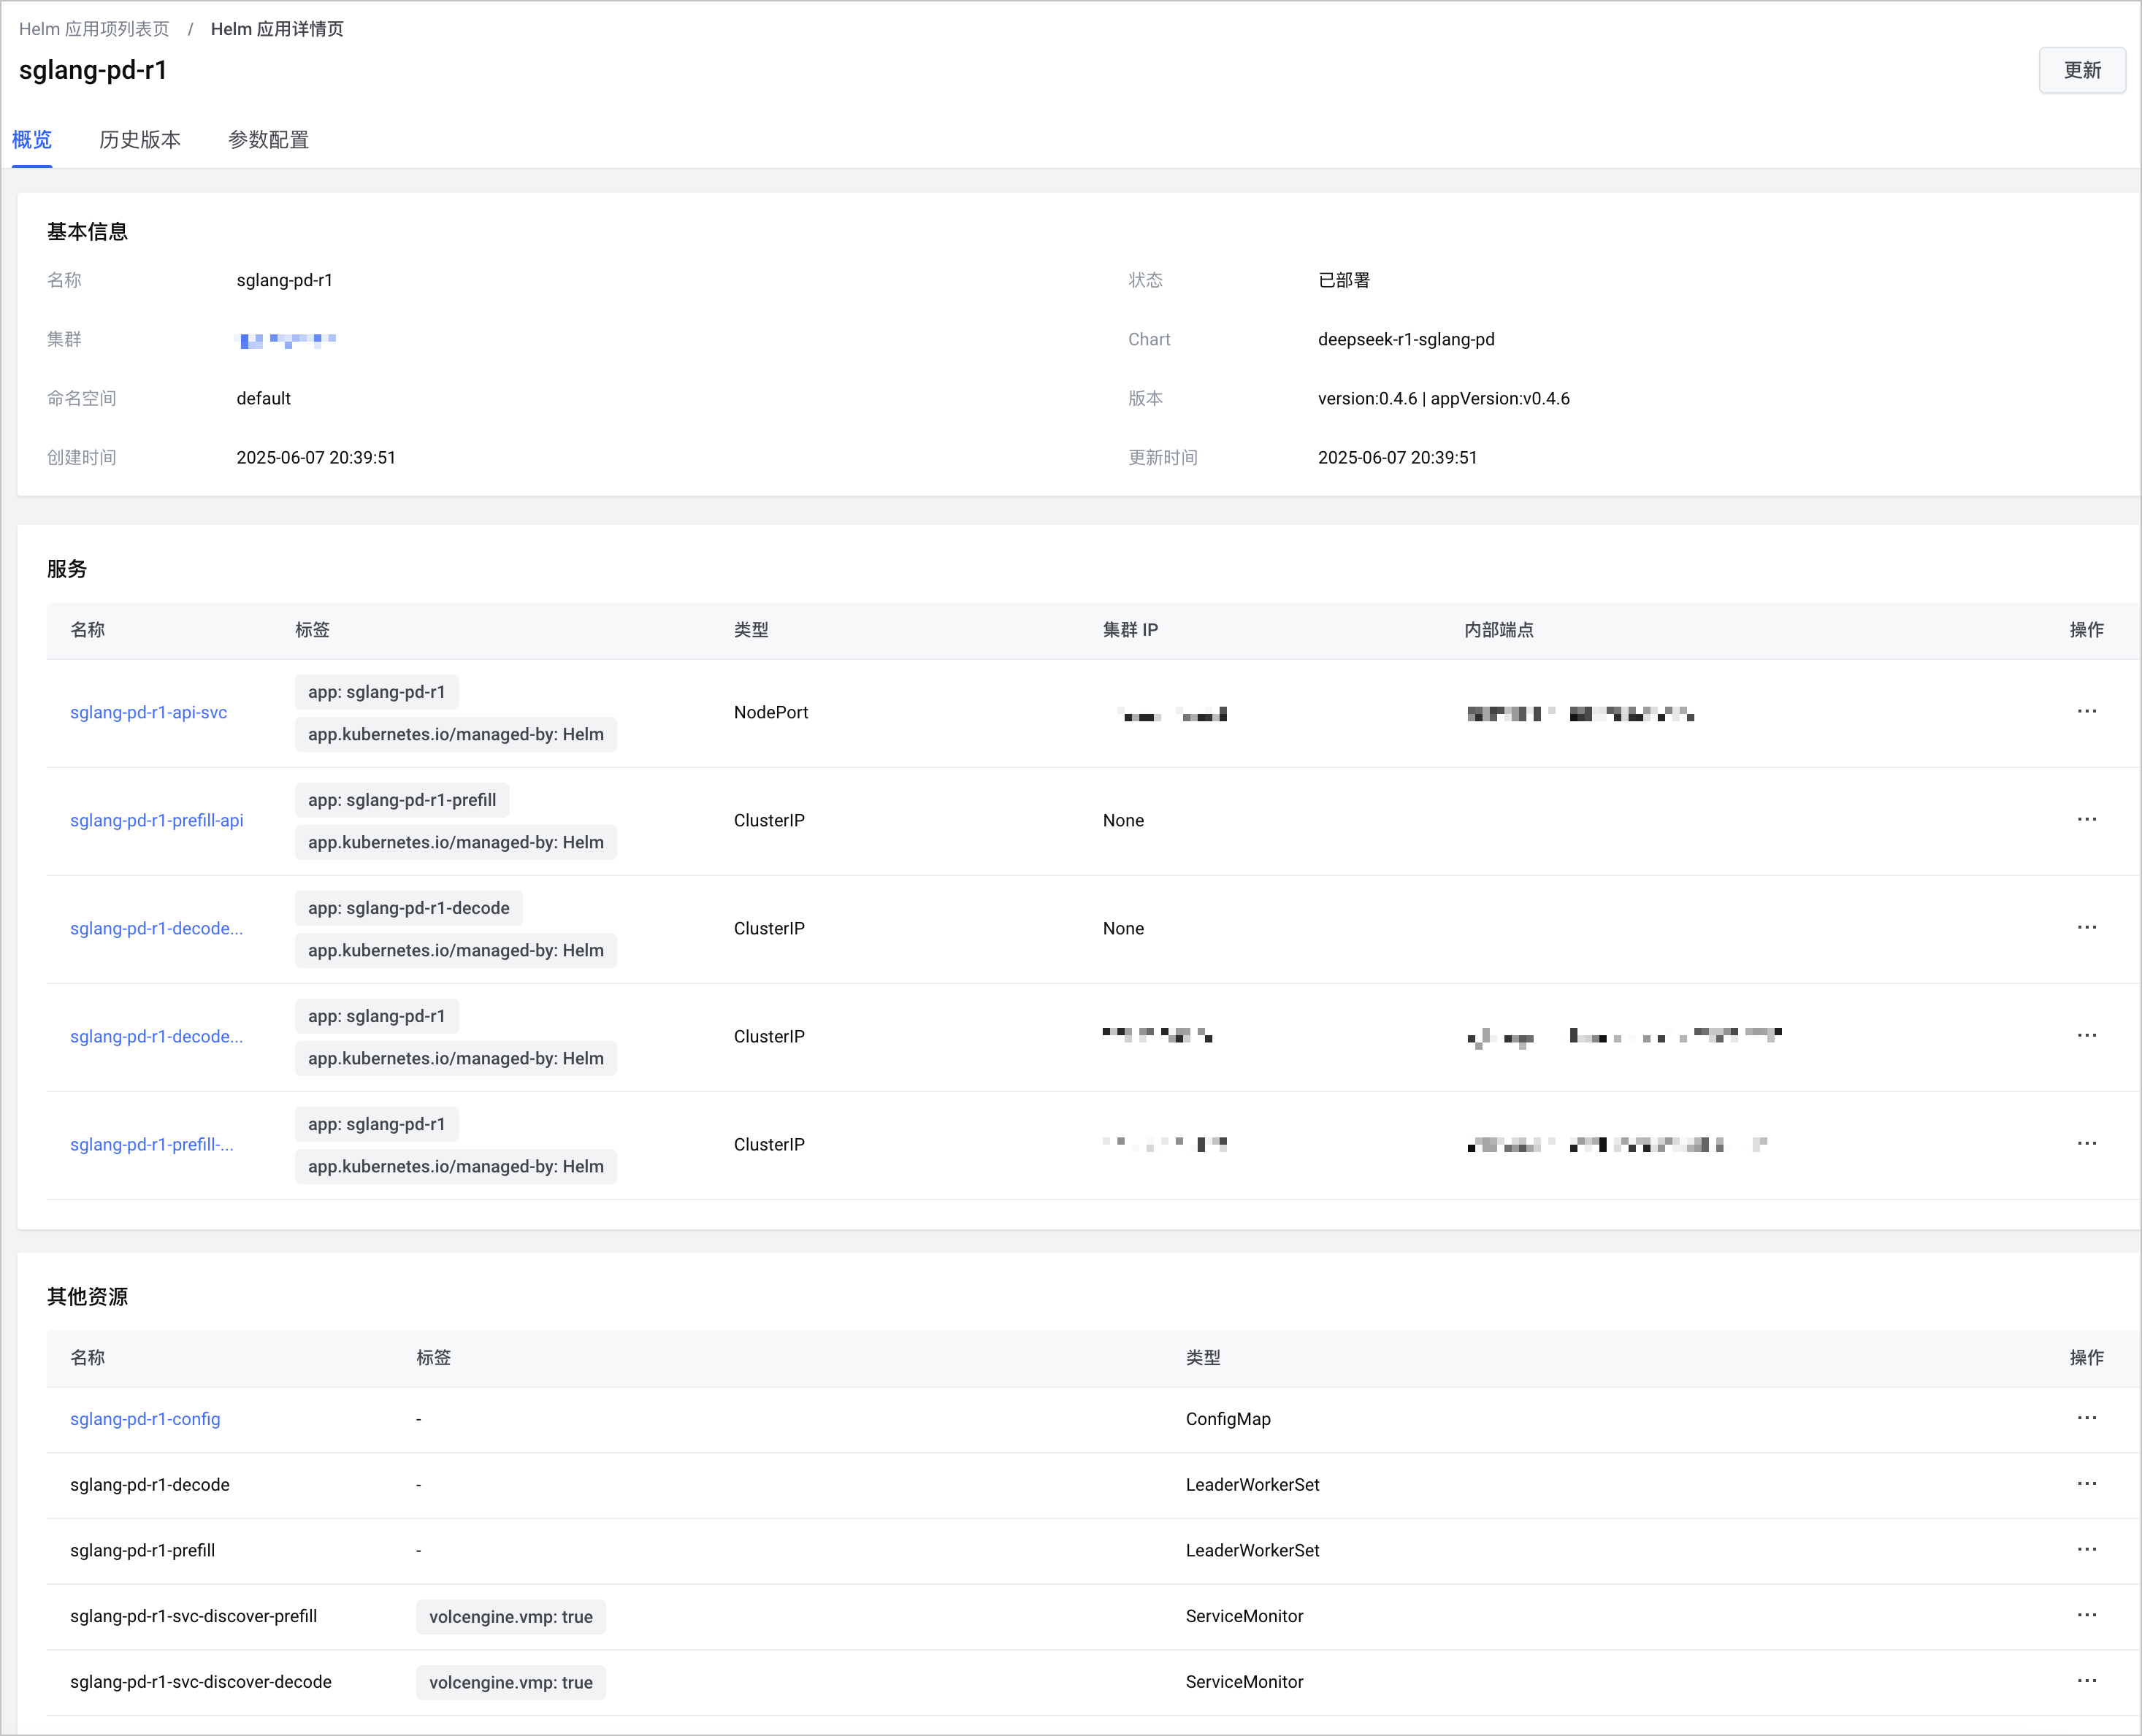Click the Helm 应用详情页 breadcrumb
2142x1736 pixels.
pyautogui.click(x=276, y=29)
